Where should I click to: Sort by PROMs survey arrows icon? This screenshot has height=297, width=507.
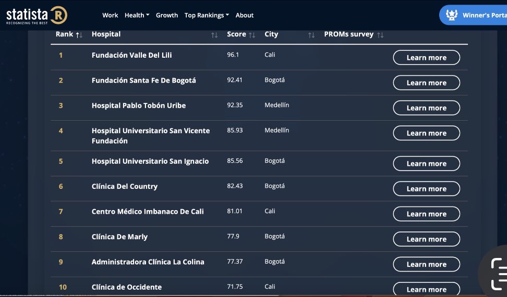(380, 35)
